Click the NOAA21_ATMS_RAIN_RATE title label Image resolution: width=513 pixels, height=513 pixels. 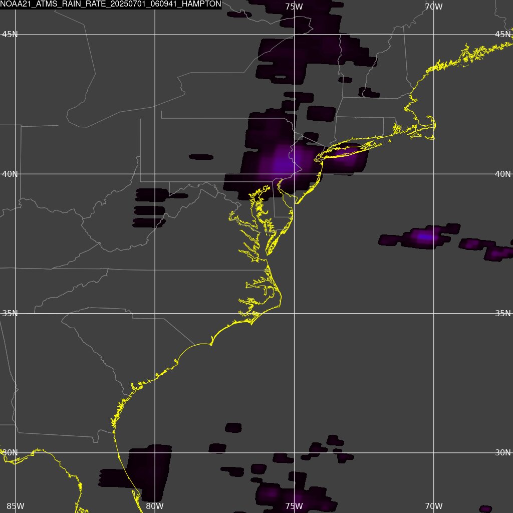tap(111, 4)
